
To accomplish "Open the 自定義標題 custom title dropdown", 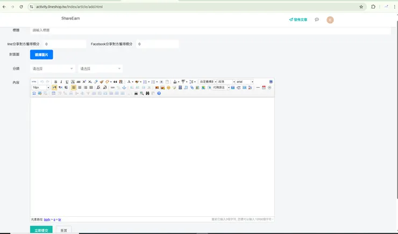I will pyautogui.click(x=208, y=82).
